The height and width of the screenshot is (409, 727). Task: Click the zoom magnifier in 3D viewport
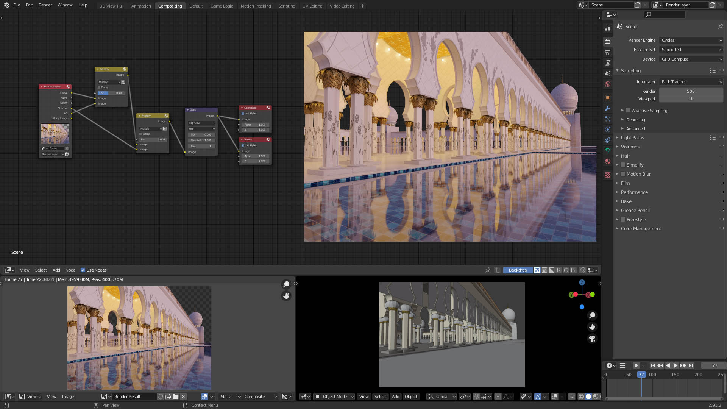pyautogui.click(x=592, y=315)
